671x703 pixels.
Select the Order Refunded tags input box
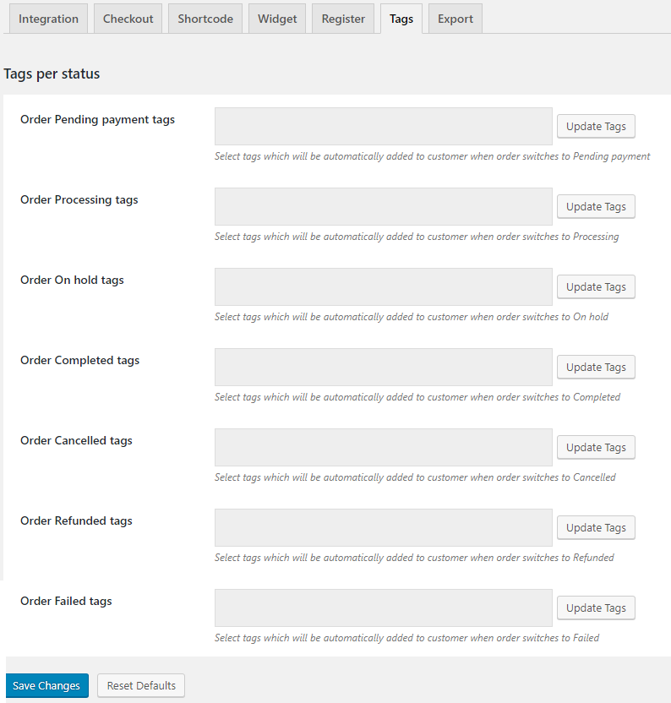point(383,528)
